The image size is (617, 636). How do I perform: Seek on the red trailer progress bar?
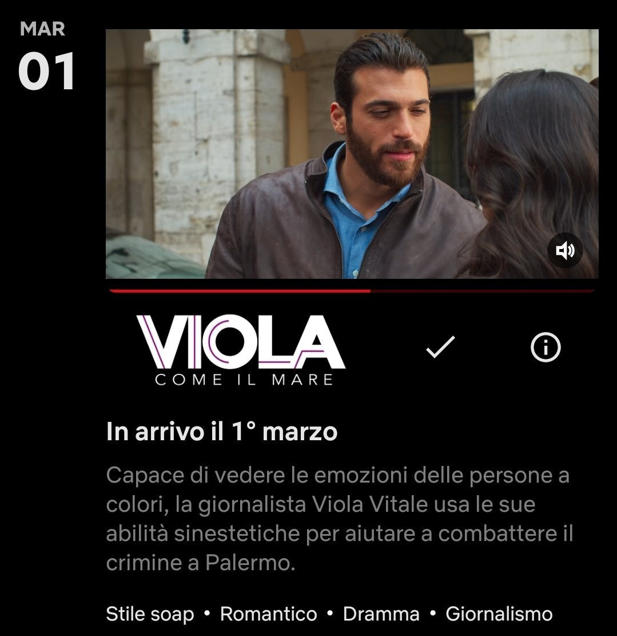[352, 291]
